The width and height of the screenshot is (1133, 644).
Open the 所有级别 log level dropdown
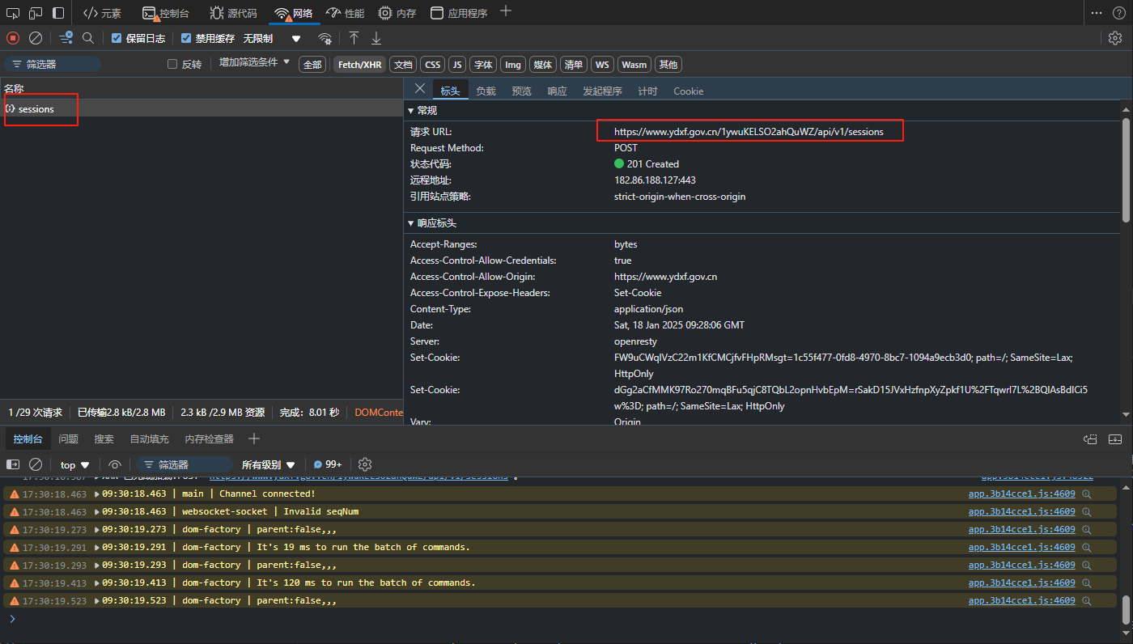coord(267,464)
